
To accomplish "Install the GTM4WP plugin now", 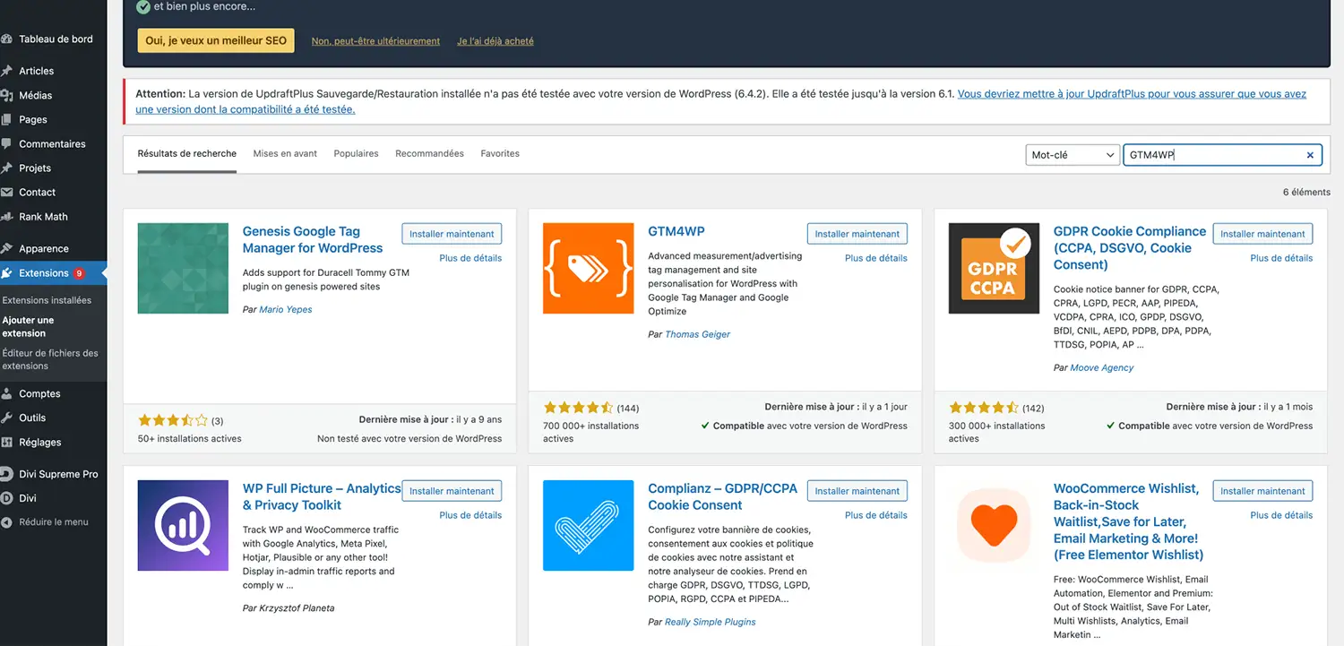I will 857,234.
